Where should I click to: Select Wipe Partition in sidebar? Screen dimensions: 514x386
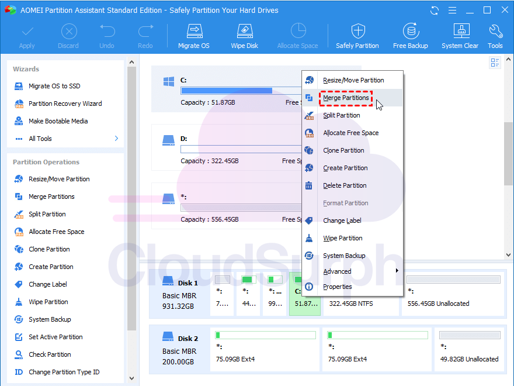point(41,302)
